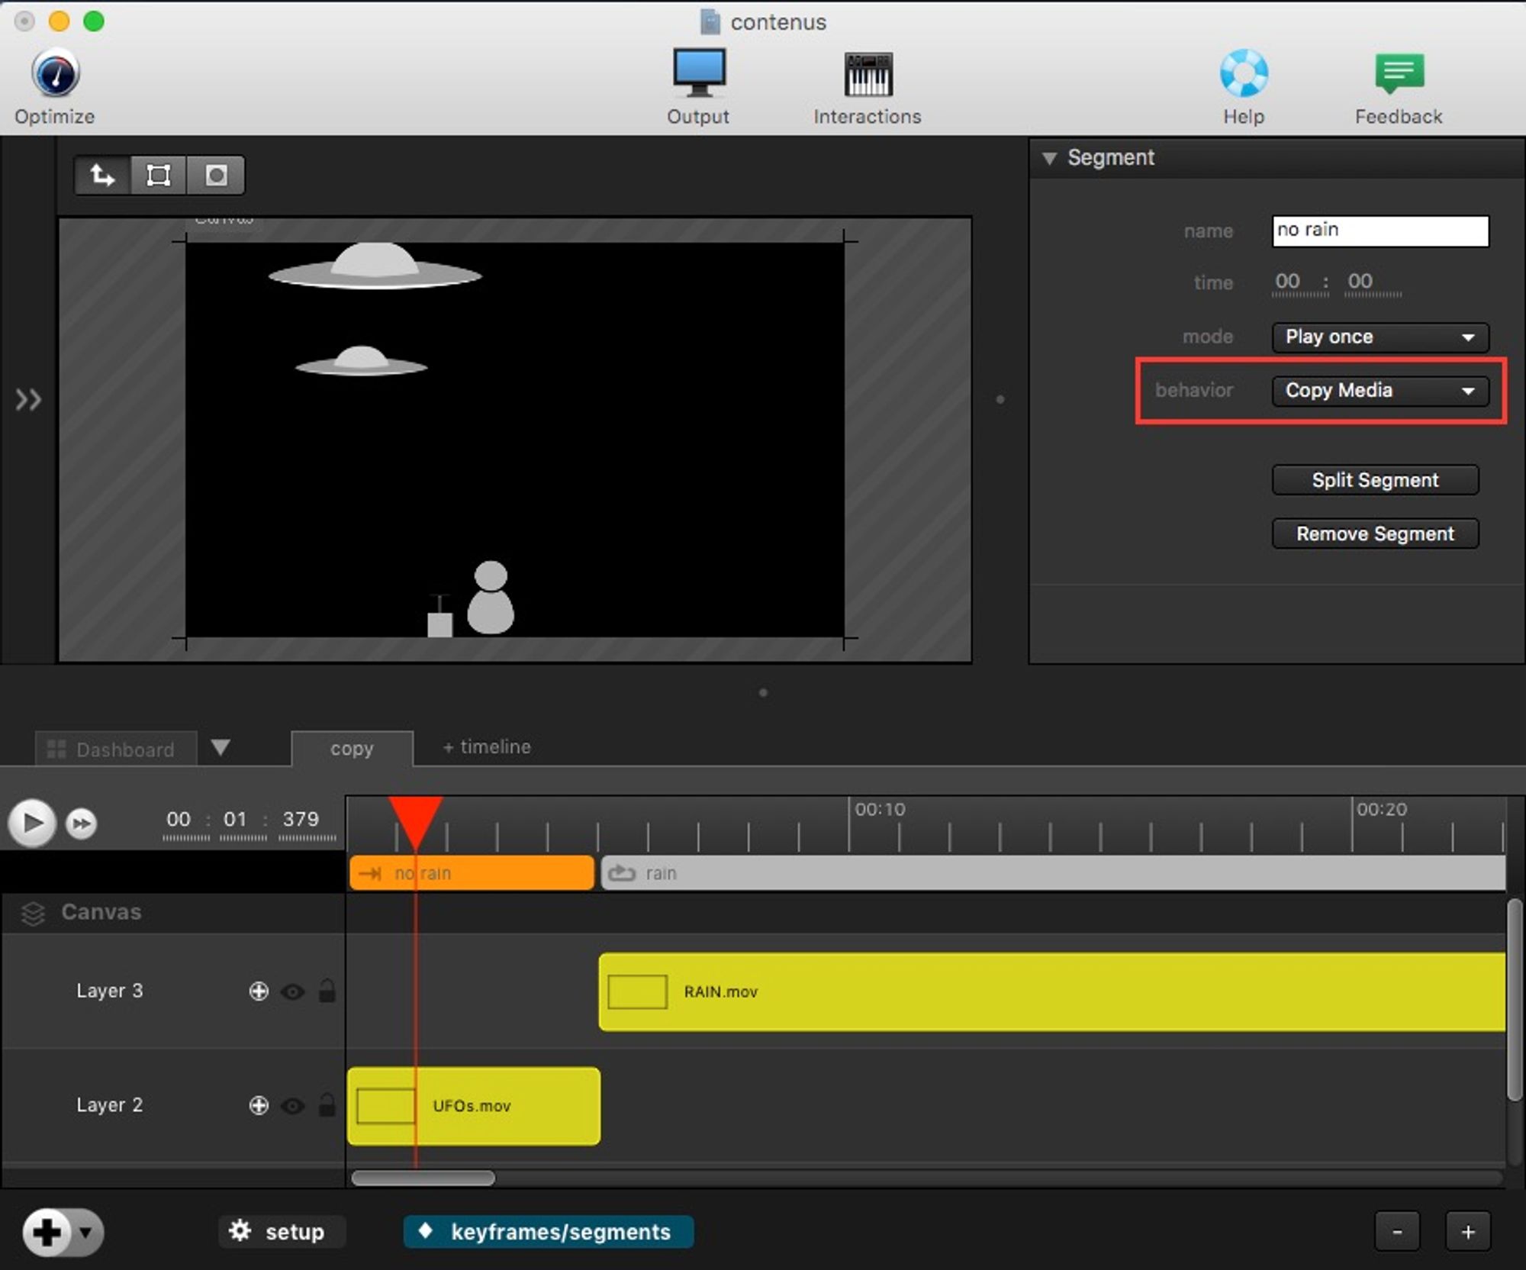
Task: Click the timeline horizontal scrollbar thumb
Action: (x=423, y=1178)
